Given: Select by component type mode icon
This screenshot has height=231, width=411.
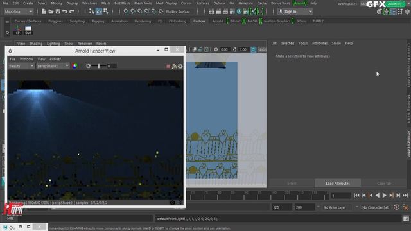Looking at the screenshot, I should [x=105, y=12].
